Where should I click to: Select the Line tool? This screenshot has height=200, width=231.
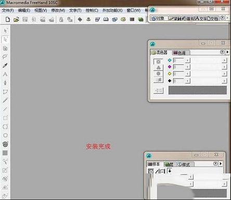(x=5, y=109)
